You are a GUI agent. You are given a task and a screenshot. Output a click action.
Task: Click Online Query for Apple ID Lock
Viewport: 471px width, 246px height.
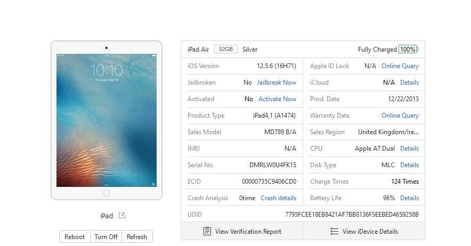400,66
